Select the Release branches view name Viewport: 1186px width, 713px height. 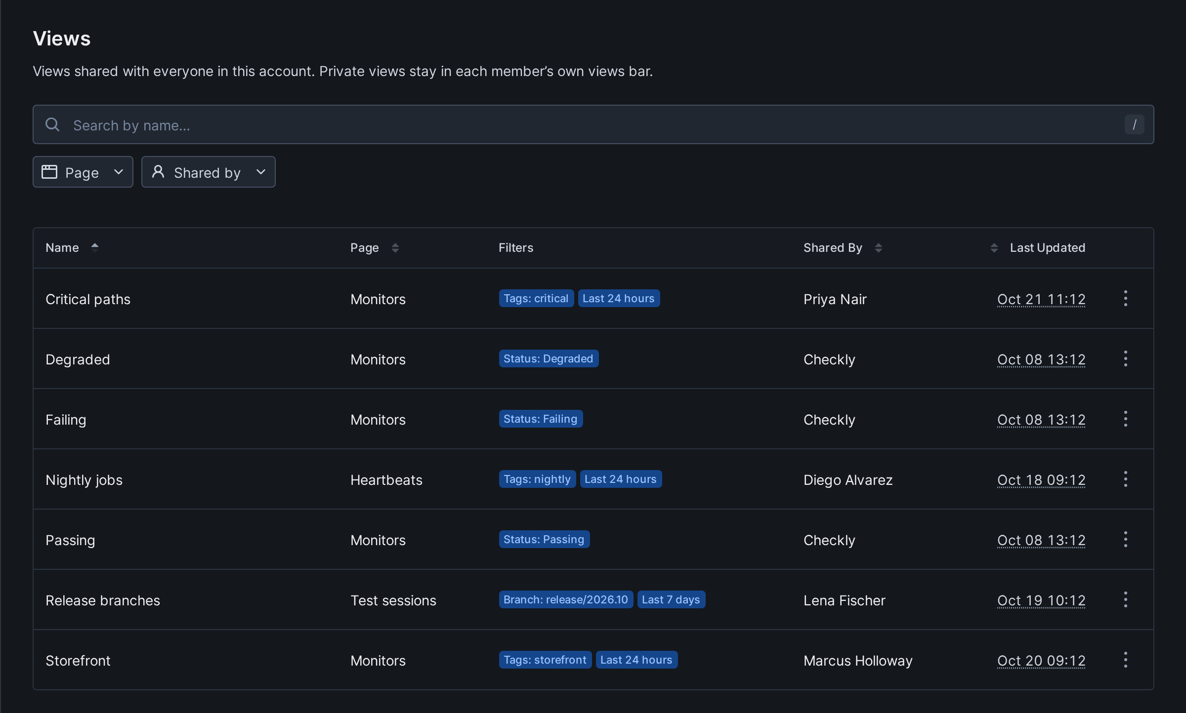point(103,600)
